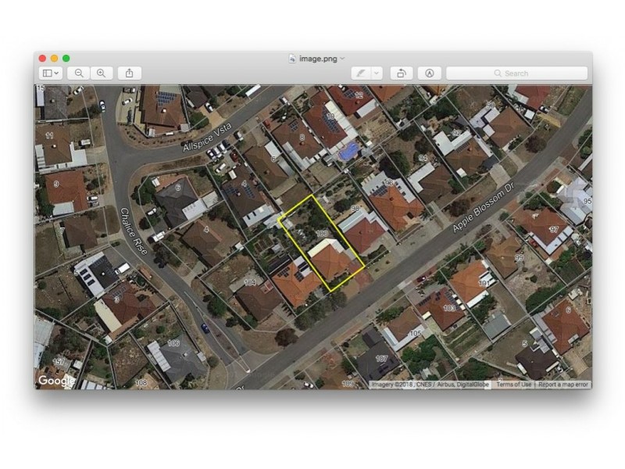Screen dimensions: 625x469
Task: Rotate the image with the rotate button
Action: (401, 73)
